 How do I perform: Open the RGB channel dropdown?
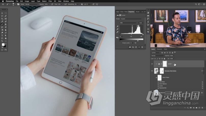[x=128, y=23]
